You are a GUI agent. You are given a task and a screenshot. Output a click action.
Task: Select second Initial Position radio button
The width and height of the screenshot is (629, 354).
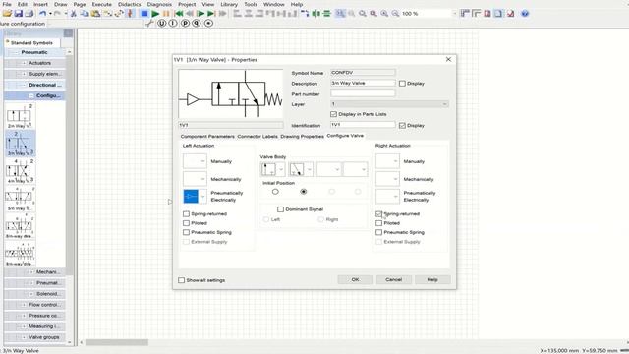click(x=304, y=192)
